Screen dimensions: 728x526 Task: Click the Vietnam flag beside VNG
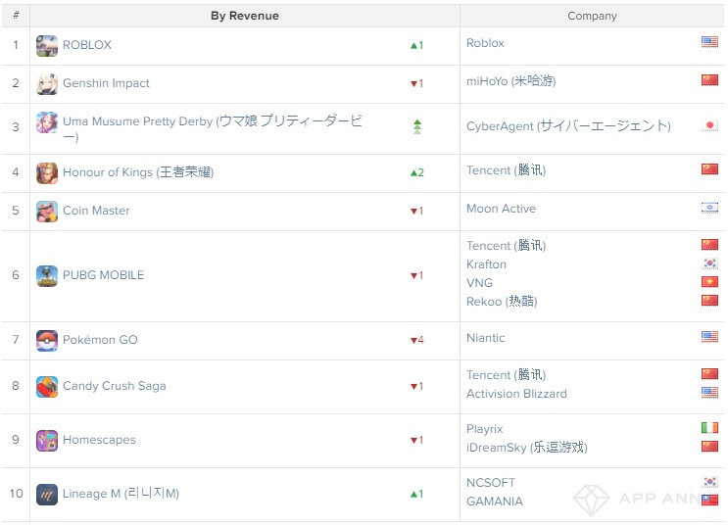tap(709, 282)
